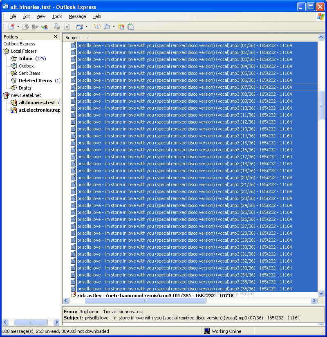Screen dimensions: 327x337
Task: Click the message icon of the (01/36) post
Action: (74, 45)
